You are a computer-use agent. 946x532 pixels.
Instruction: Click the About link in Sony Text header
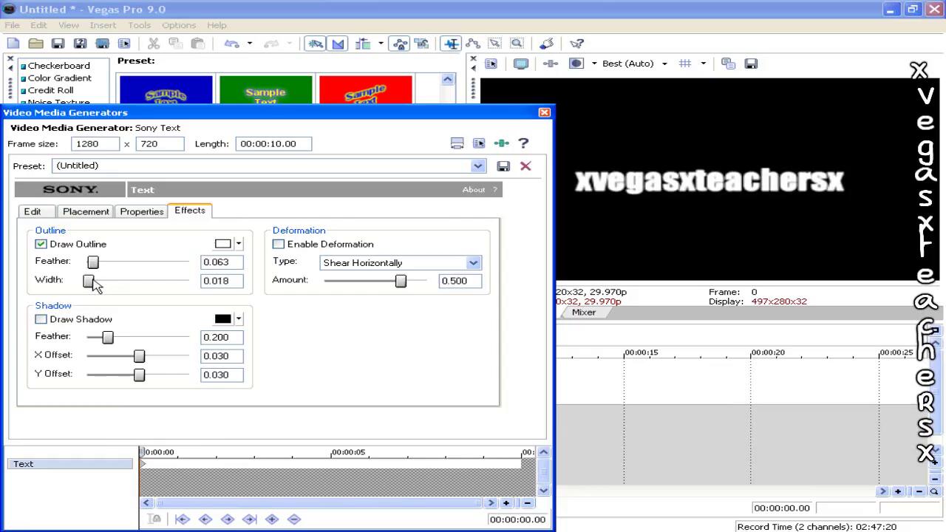[474, 190]
